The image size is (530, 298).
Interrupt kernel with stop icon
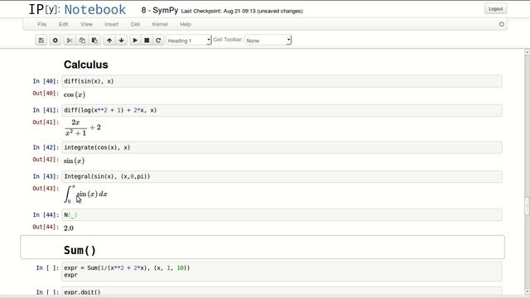pos(147,41)
